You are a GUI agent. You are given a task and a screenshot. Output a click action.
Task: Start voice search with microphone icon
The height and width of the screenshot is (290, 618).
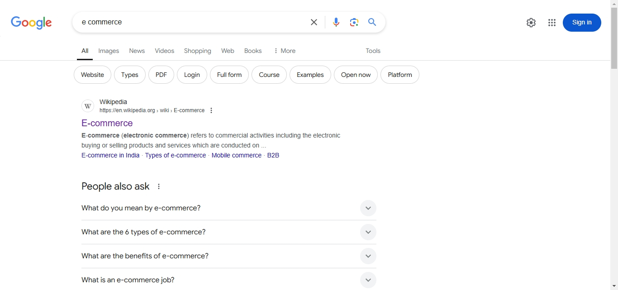point(336,22)
